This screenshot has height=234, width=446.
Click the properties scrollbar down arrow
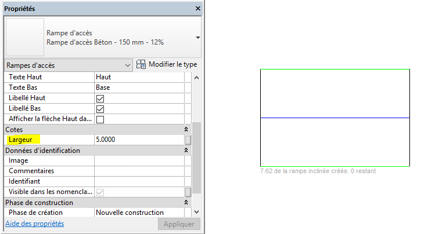coord(196,212)
